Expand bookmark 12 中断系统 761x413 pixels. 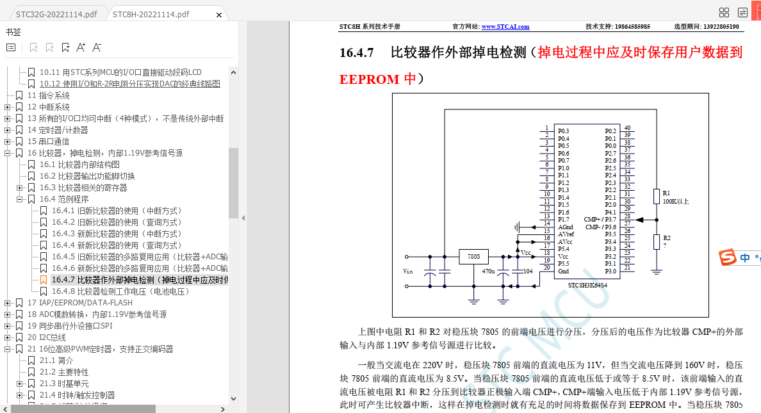7,108
